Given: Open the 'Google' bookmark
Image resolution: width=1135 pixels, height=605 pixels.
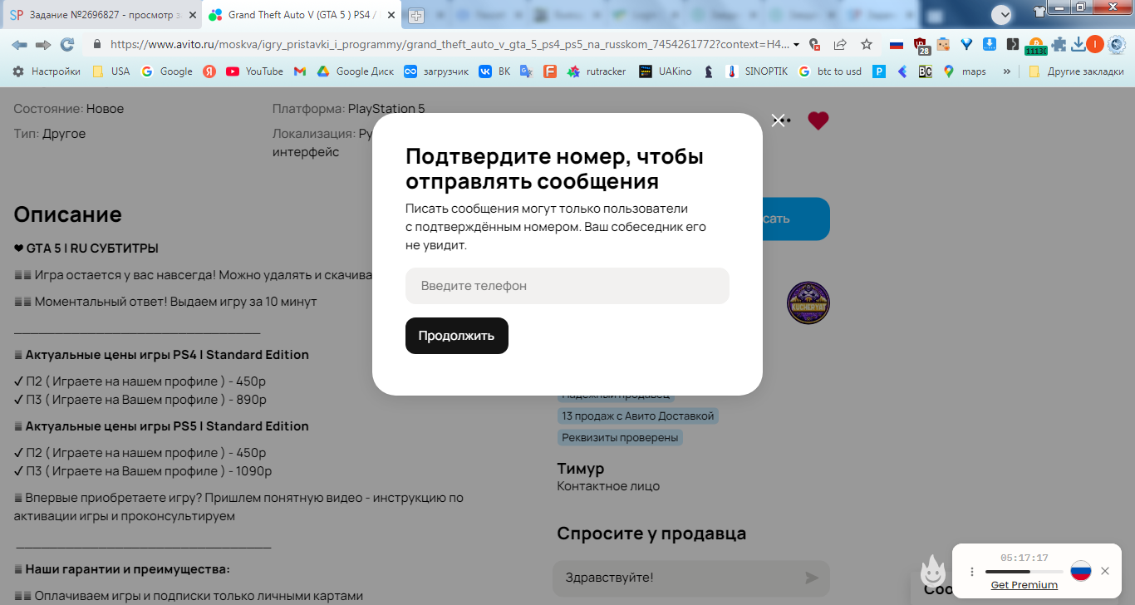Looking at the screenshot, I should pos(167,71).
